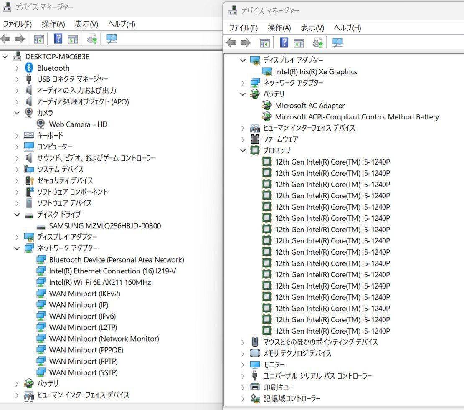The image size is (464, 410).
Task: Collapse DESKTOP-M9C6B3E root node
Action: [x=5, y=56]
